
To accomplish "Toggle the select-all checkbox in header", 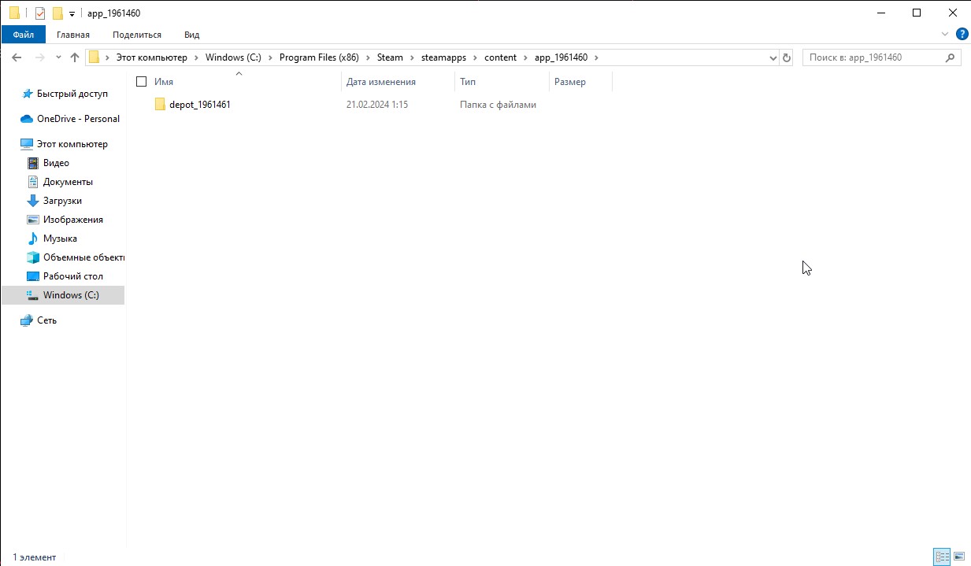I will click(x=142, y=82).
